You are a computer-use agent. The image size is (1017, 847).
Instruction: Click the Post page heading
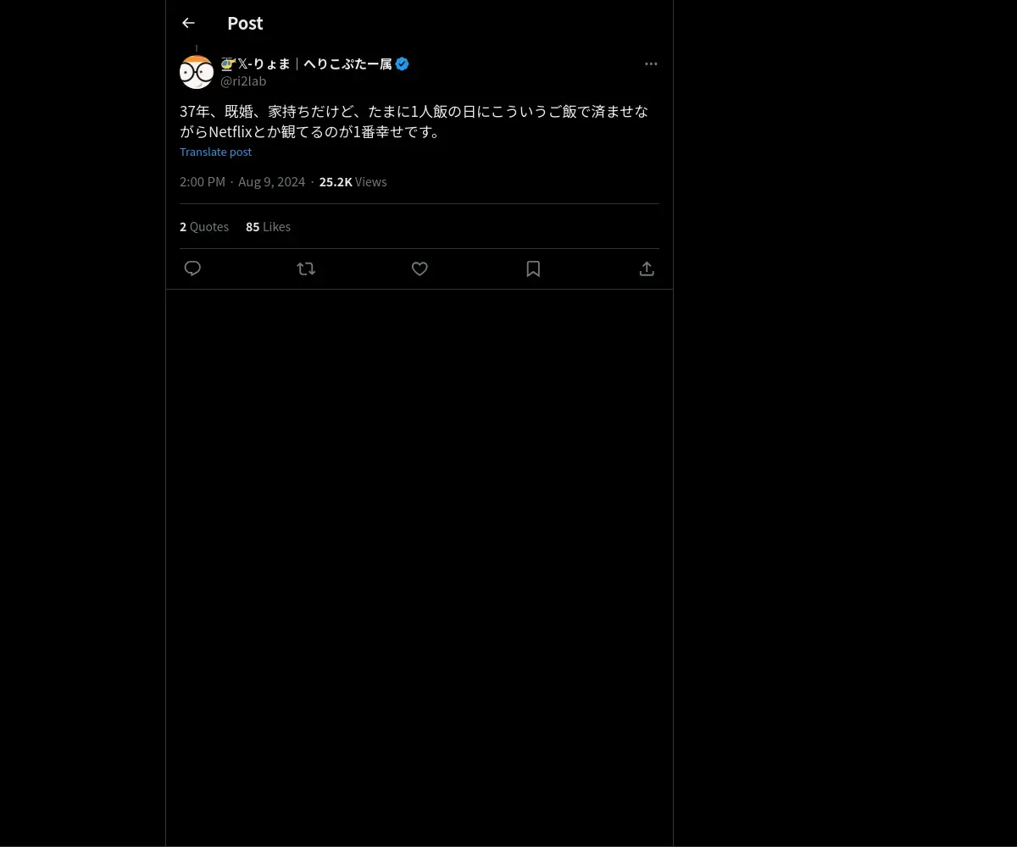(245, 23)
